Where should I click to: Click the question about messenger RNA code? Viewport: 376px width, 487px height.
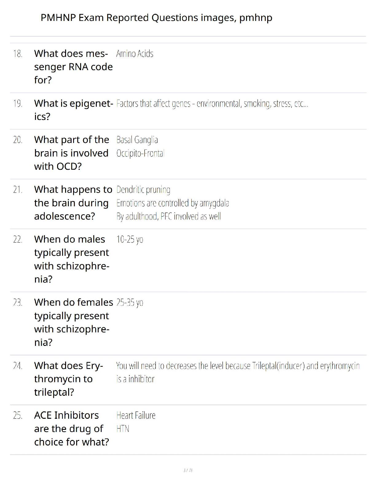[73, 67]
